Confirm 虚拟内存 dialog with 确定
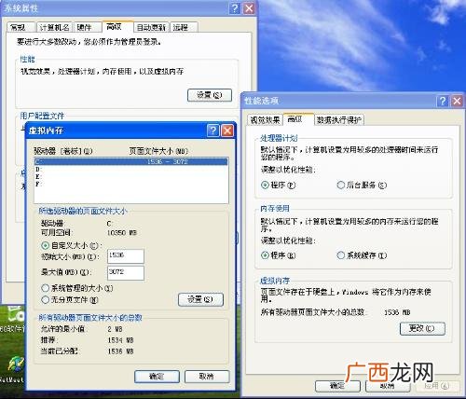The width and height of the screenshot is (466, 399). pyautogui.click(x=157, y=377)
